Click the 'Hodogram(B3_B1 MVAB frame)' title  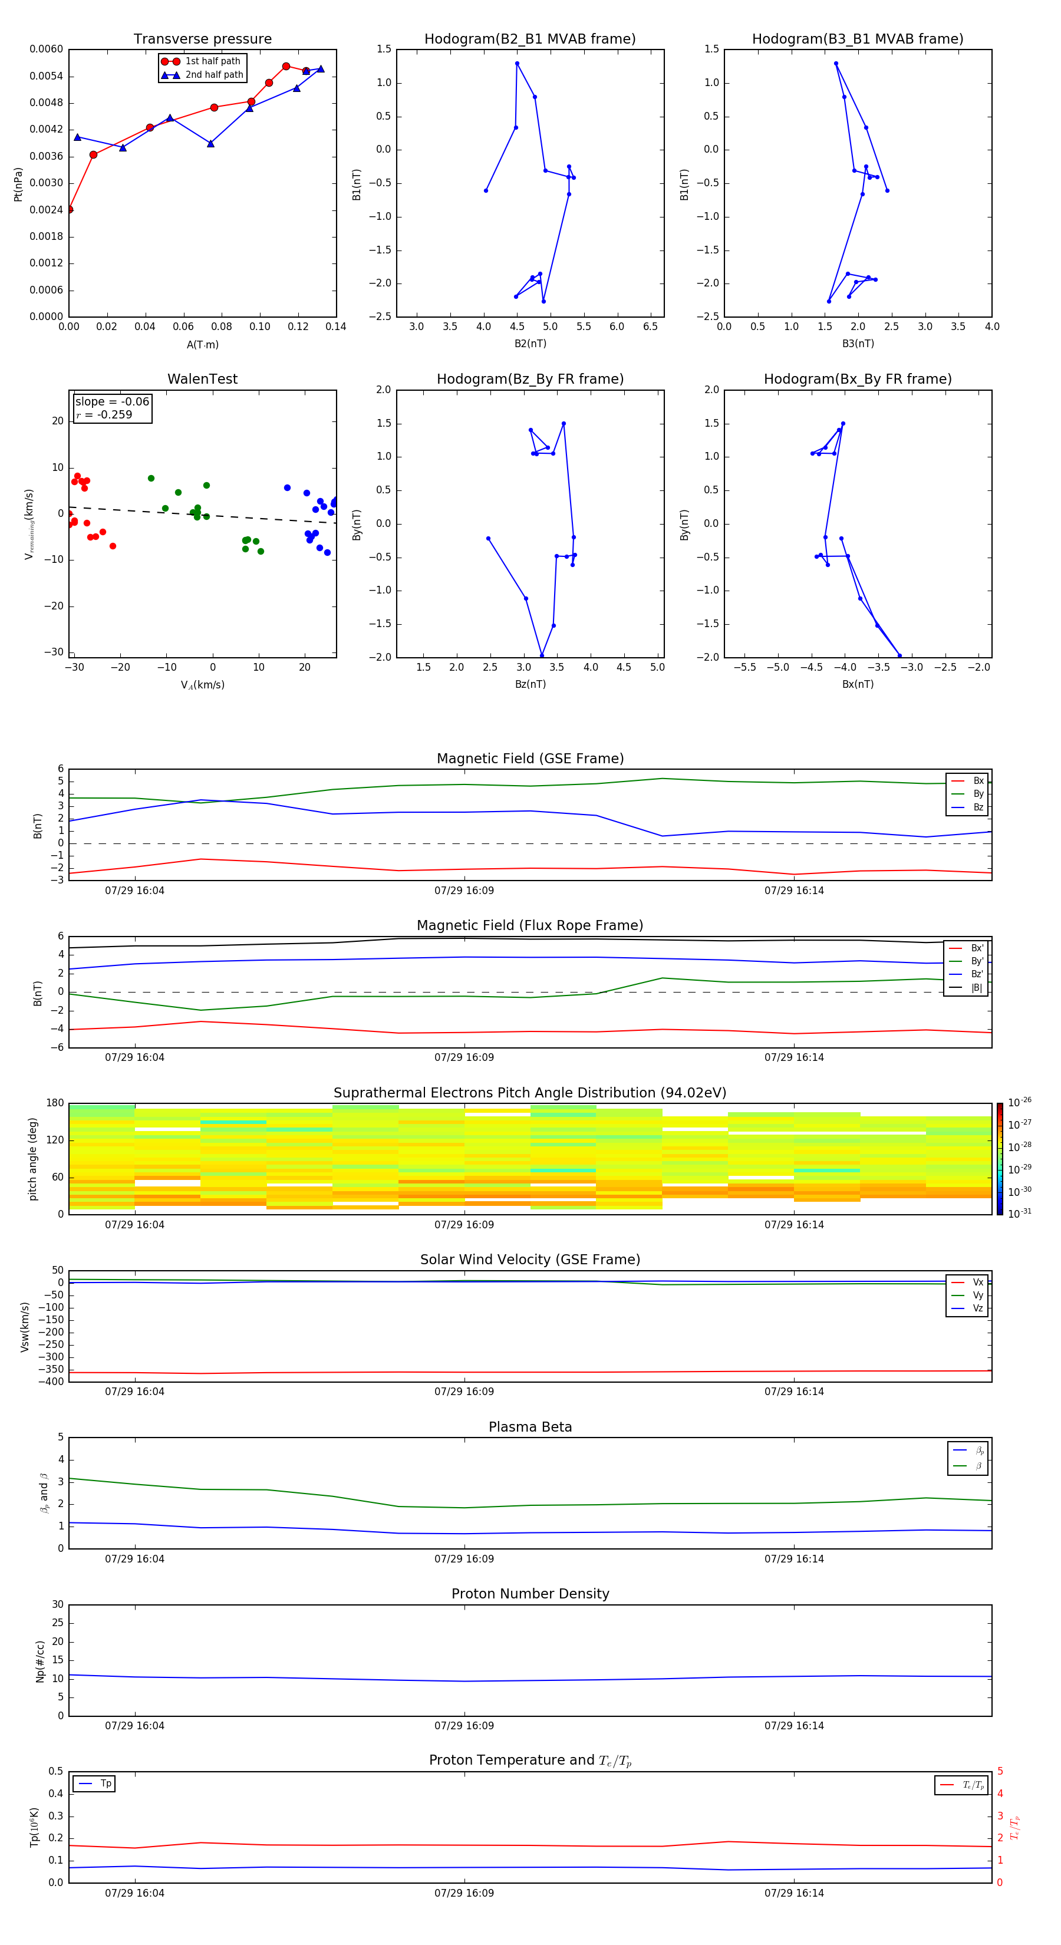858,38
